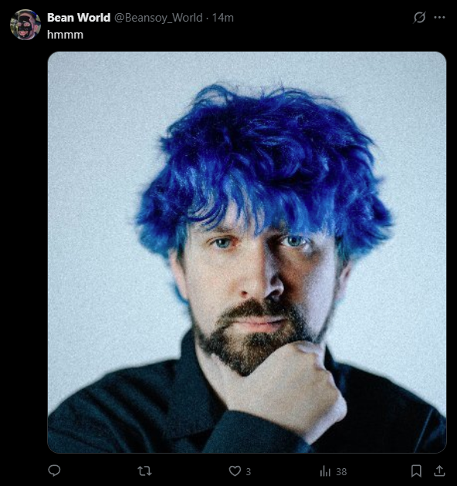Image resolution: width=457 pixels, height=486 pixels.
Task: Bookmark this post
Action: [416, 471]
